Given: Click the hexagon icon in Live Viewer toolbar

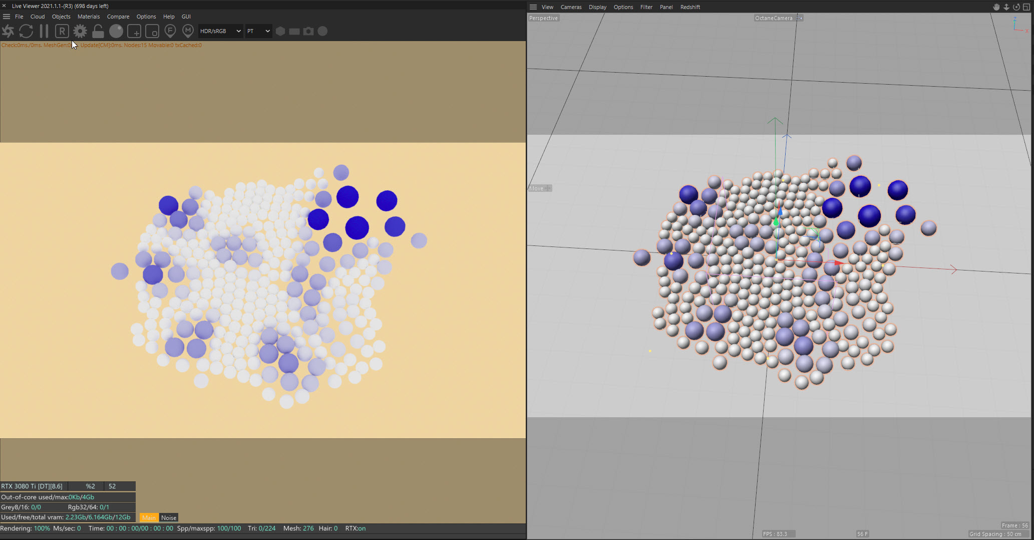Looking at the screenshot, I should tap(280, 31).
